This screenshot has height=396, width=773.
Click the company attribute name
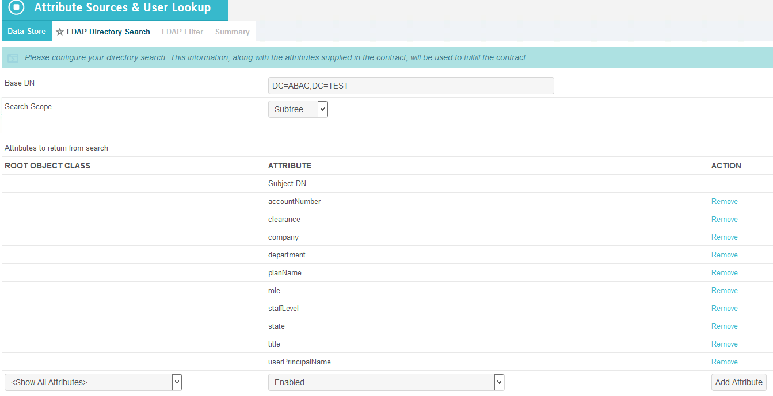coord(283,237)
